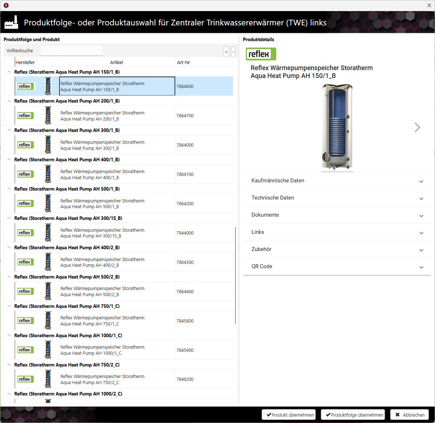This screenshot has height=423, width=435.
Task: Click the product list vertical scrollbar
Action: pyautogui.click(x=235, y=275)
